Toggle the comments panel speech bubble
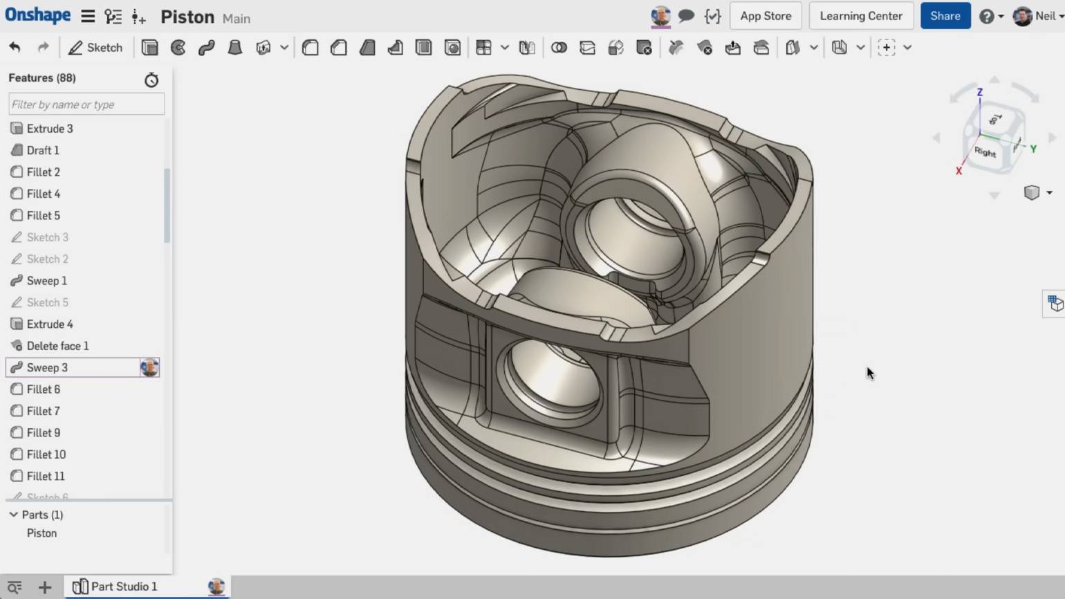1065x599 pixels. [686, 16]
